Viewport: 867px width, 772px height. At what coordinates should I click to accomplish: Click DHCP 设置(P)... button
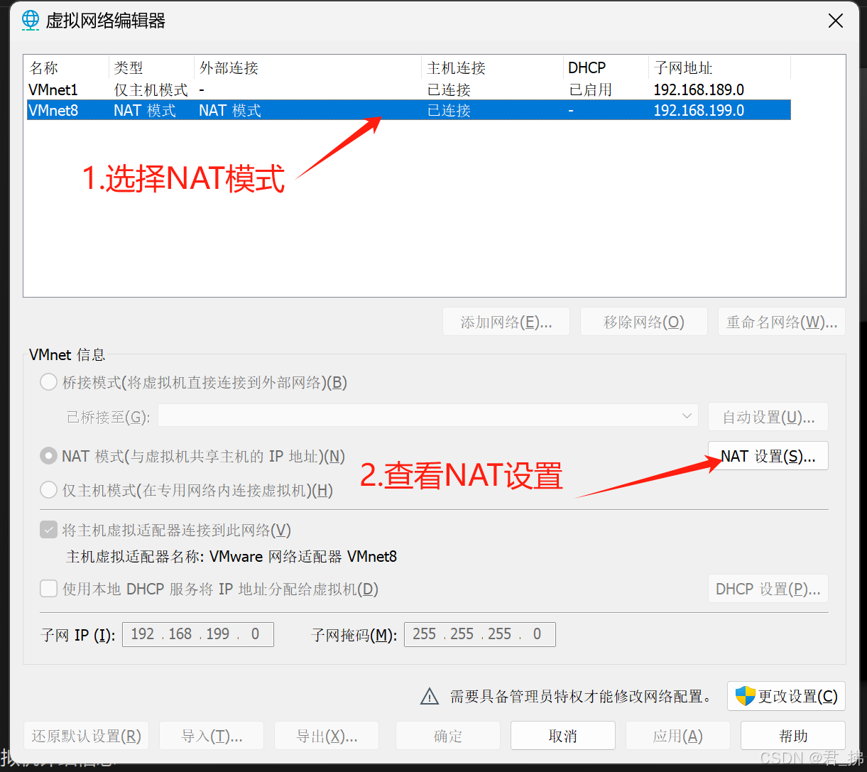[768, 589]
